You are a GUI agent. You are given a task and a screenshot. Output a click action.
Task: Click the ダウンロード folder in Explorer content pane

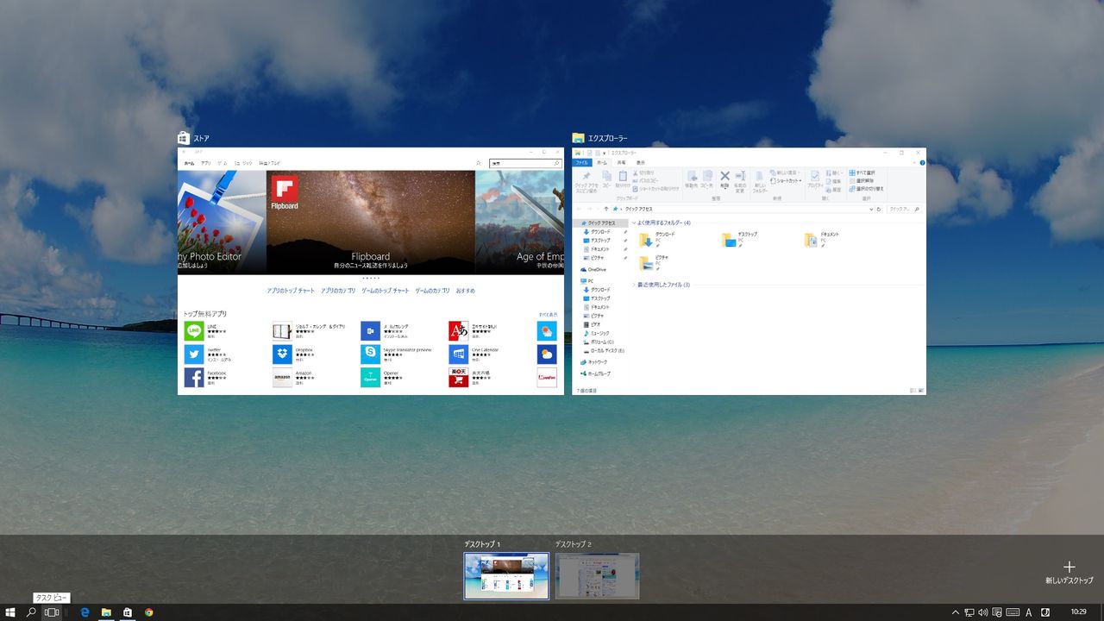pos(657,239)
